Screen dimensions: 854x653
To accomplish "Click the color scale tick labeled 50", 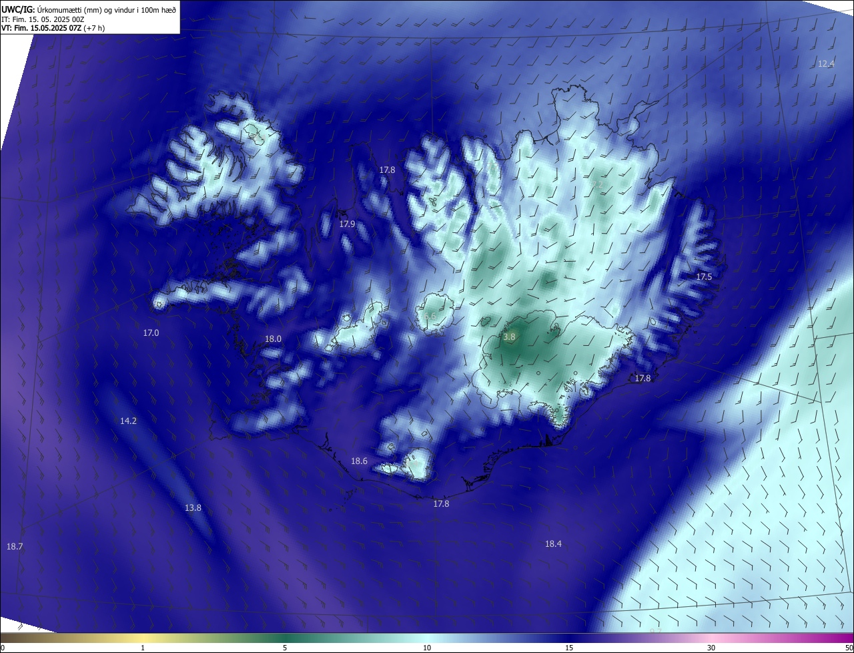I will [x=849, y=648].
